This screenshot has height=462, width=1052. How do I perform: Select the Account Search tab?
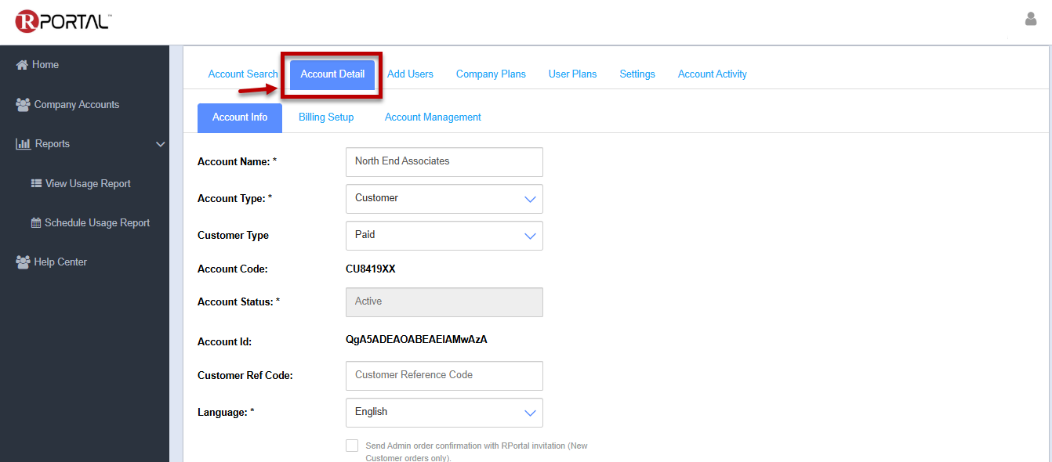242,74
